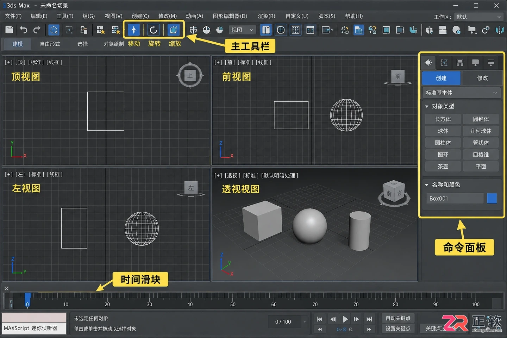Switch to the 对象绘制 ribbon tab
The width and height of the screenshot is (507, 338).
tap(114, 44)
